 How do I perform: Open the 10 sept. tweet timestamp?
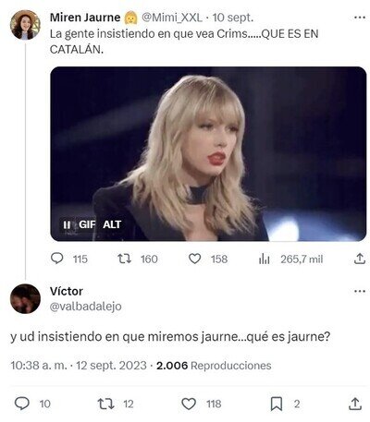pos(233,18)
